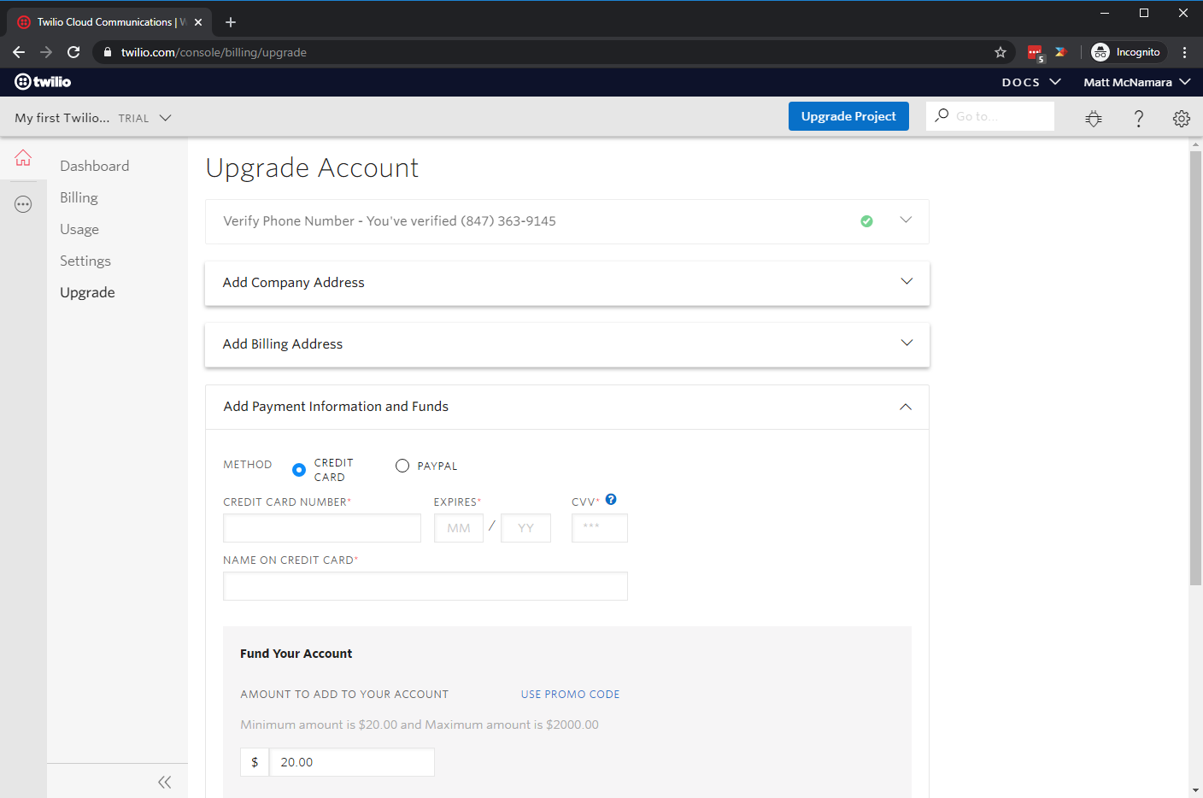Click the 20.00 amount field
This screenshot has height=798, width=1203.
point(352,762)
